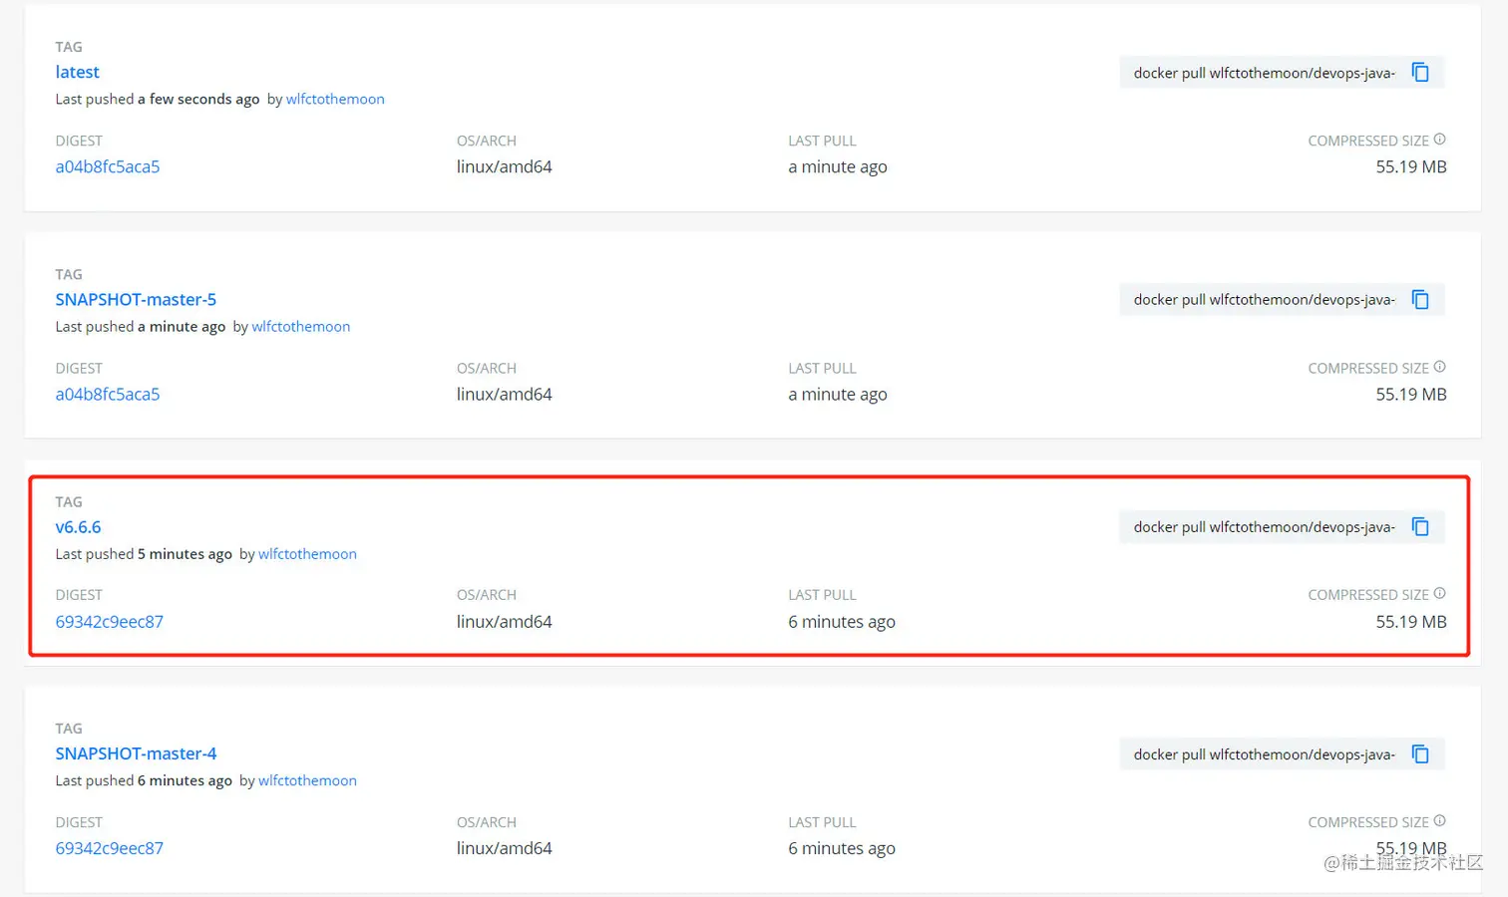Select docker pull command text in latest card
The width and height of the screenshot is (1508, 897).
1264,73
